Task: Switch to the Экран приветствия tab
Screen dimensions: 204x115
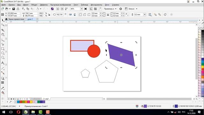Action: tap(16, 19)
